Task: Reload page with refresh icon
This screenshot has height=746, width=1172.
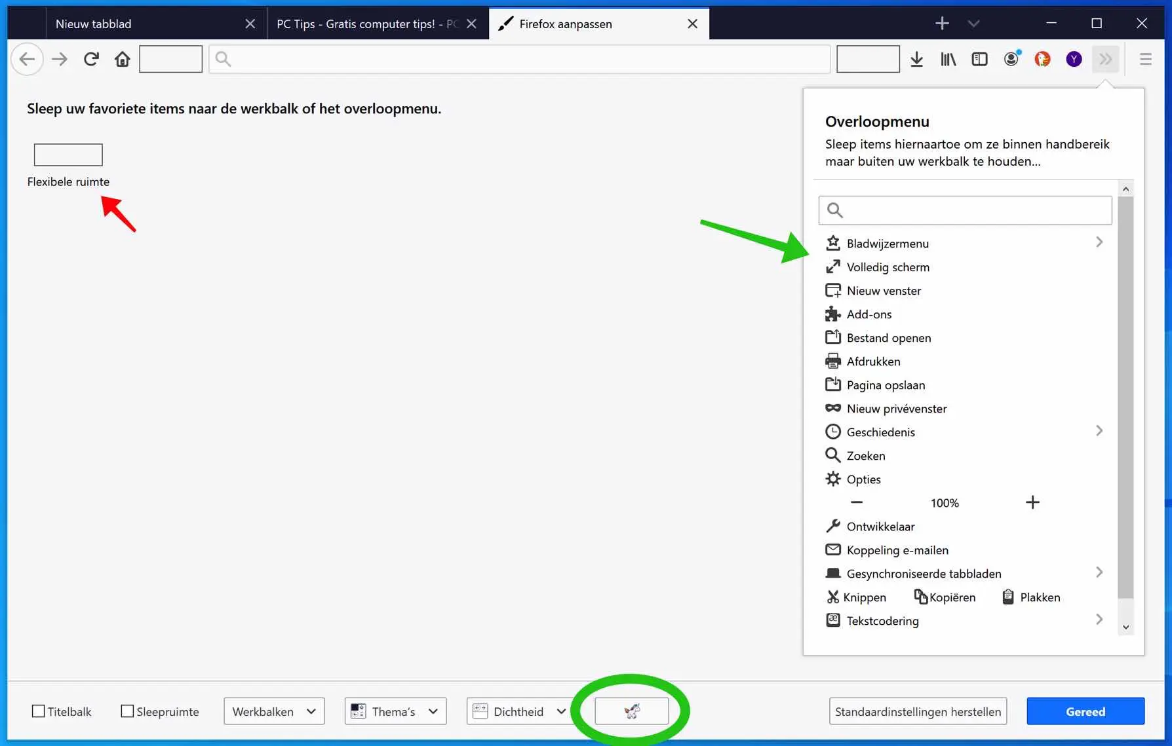Action: click(91, 59)
